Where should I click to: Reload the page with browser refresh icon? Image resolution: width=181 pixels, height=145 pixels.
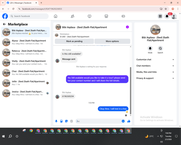coord(13,9)
